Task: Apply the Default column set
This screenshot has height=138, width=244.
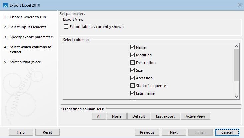Action: pos(138,116)
